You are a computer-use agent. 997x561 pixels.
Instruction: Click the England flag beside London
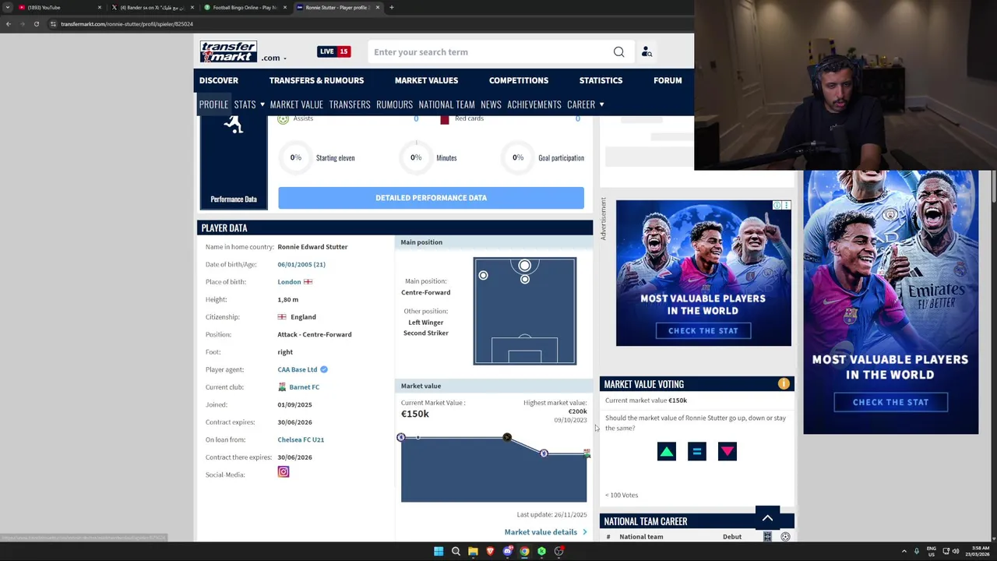pos(308,282)
